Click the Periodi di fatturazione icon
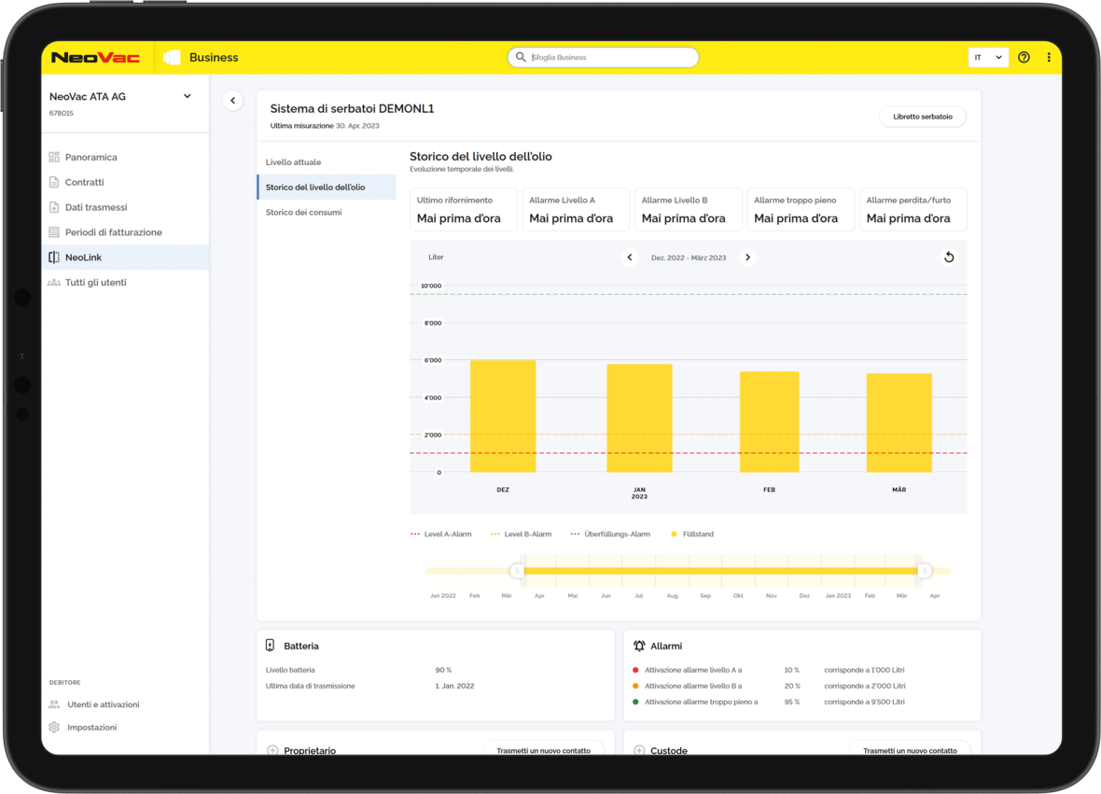The width and height of the screenshot is (1101, 794). click(x=54, y=232)
